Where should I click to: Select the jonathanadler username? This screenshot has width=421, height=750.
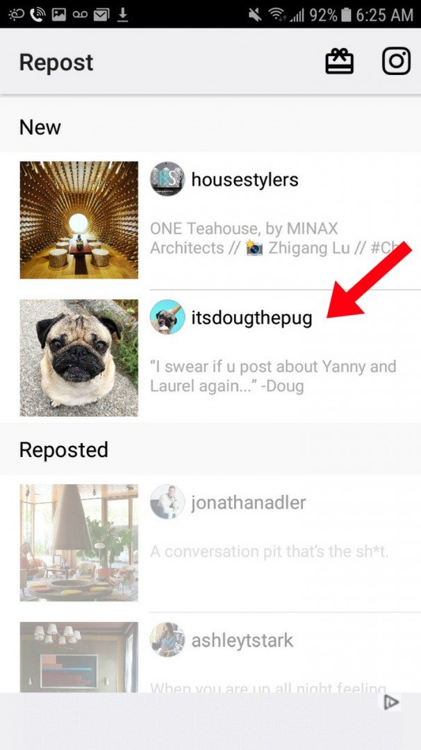[248, 503]
